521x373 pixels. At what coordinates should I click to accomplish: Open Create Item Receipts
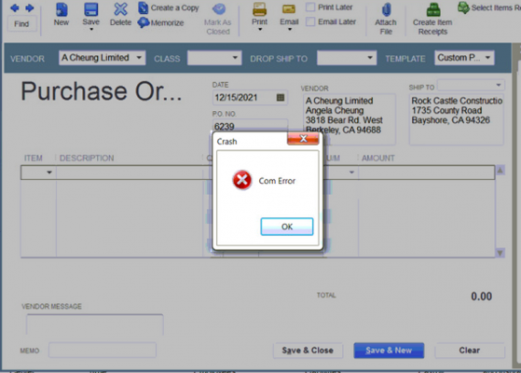click(x=432, y=19)
